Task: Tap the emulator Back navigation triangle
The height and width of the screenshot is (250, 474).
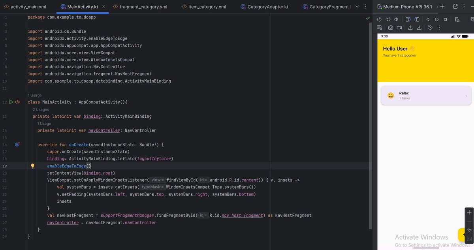Action: (x=428, y=19)
